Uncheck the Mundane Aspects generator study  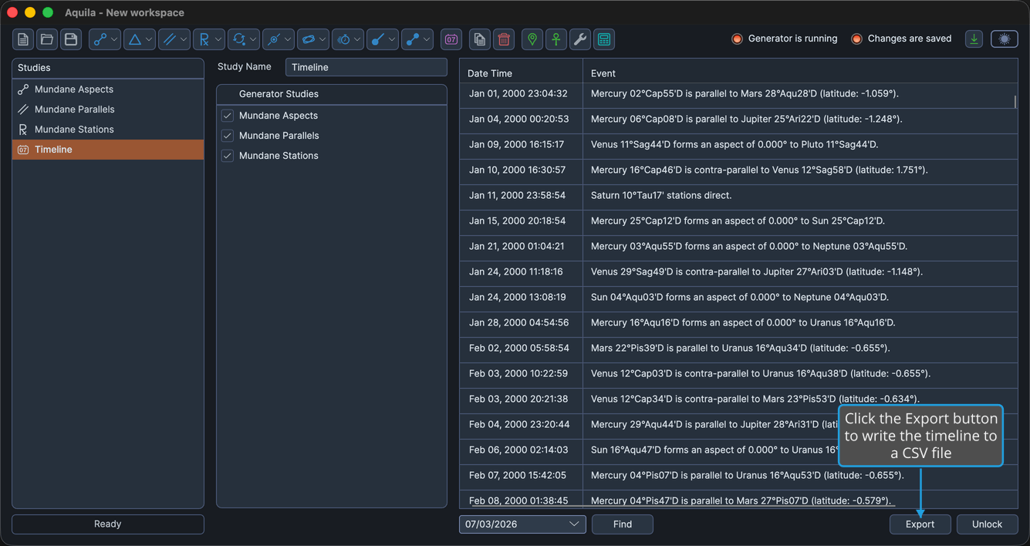228,116
